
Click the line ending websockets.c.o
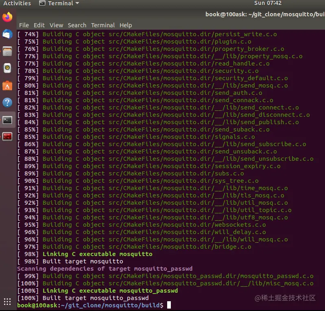(142, 225)
